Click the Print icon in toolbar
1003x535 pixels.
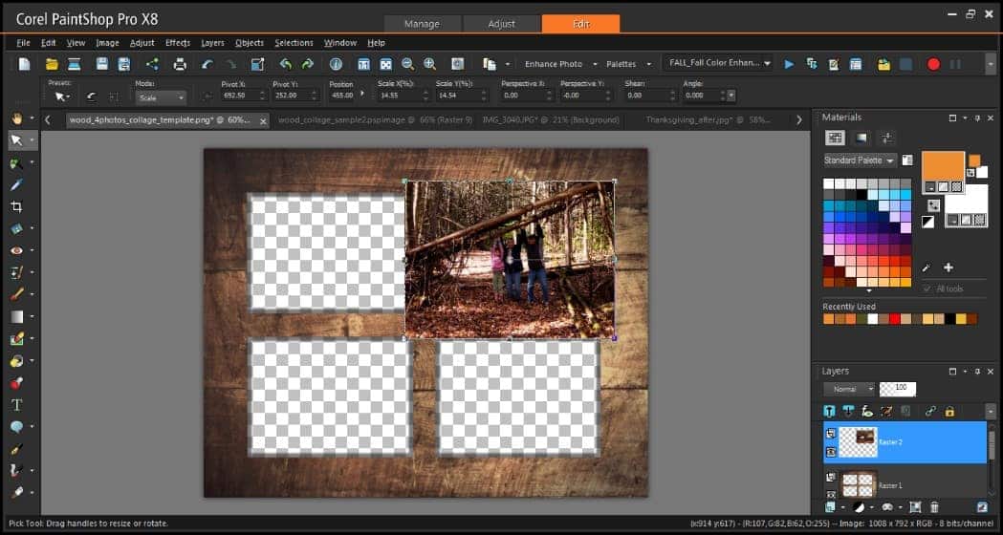pos(179,64)
